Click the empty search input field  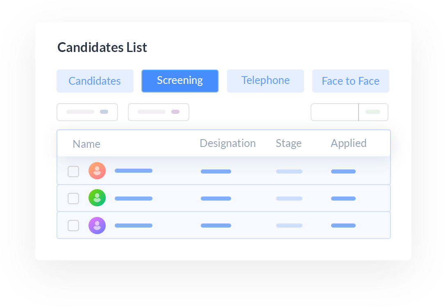coord(334,112)
